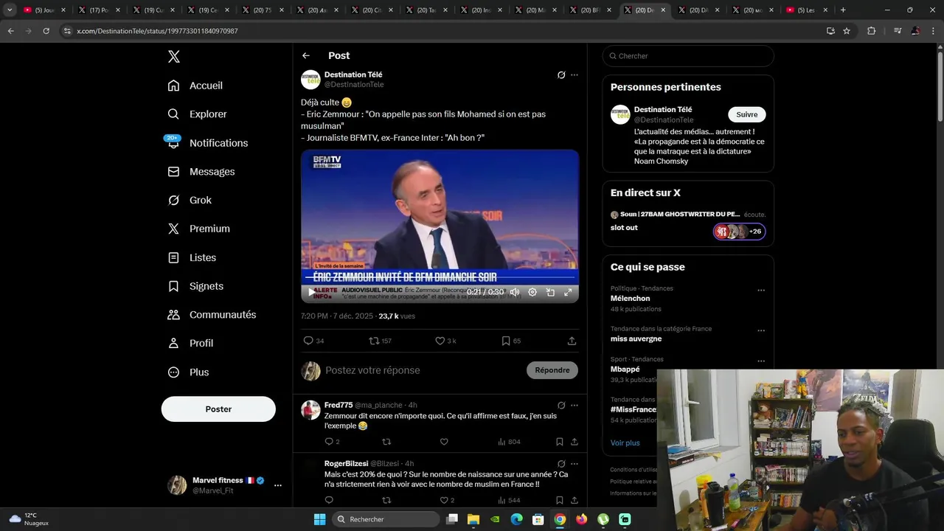944x531 pixels.
Task: Open more options on Fred775 reply
Action: [575, 405]
